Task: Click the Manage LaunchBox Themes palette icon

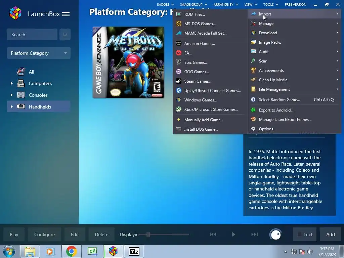Action: [253, 120]
